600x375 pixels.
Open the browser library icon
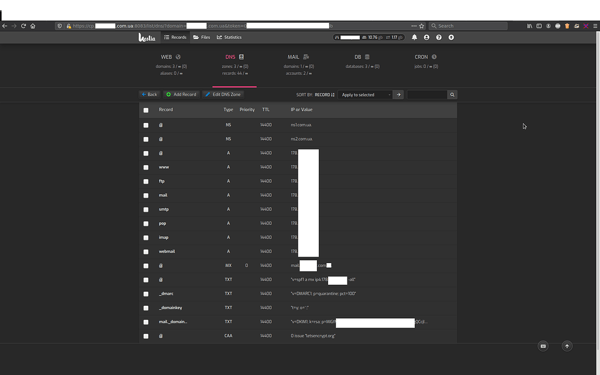[x=530, y=26]
